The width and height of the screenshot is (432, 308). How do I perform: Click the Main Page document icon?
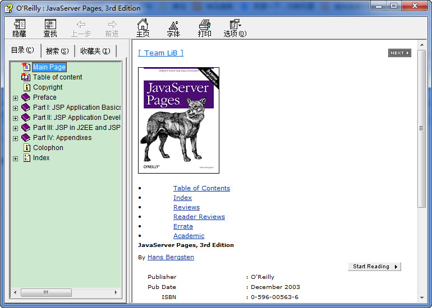point(26,67)
